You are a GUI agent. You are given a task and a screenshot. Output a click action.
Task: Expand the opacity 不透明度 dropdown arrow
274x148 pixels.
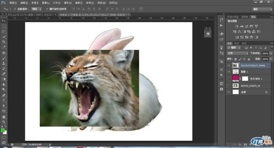pyautogui.click(x=271, y=54)
